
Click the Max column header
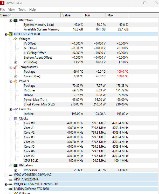click(x=117, y=15)
